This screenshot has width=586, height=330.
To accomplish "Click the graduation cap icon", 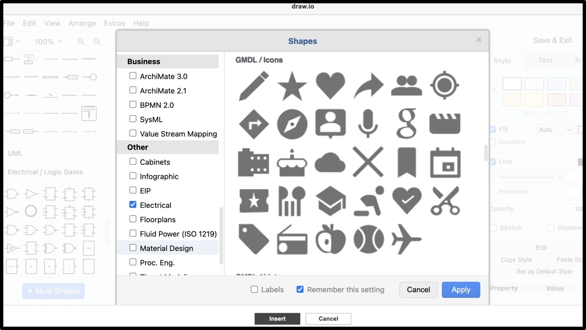I will coord(331,201).
